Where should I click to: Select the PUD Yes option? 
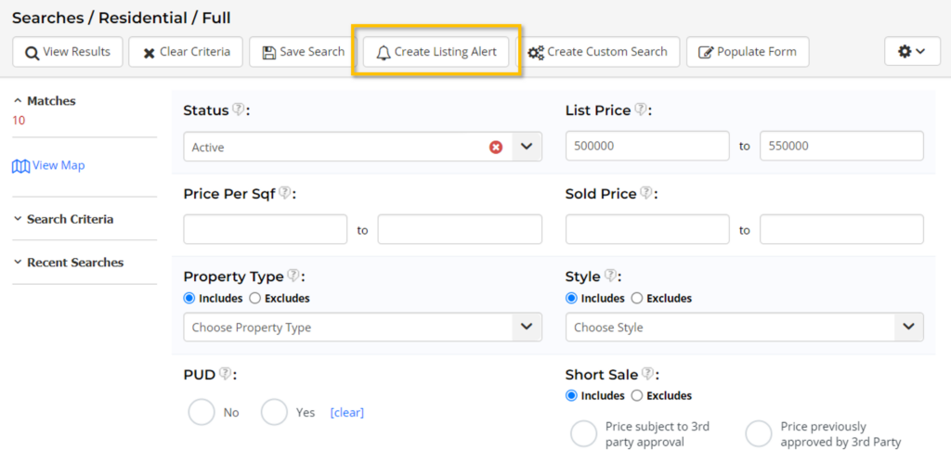(x=274, y=412)
